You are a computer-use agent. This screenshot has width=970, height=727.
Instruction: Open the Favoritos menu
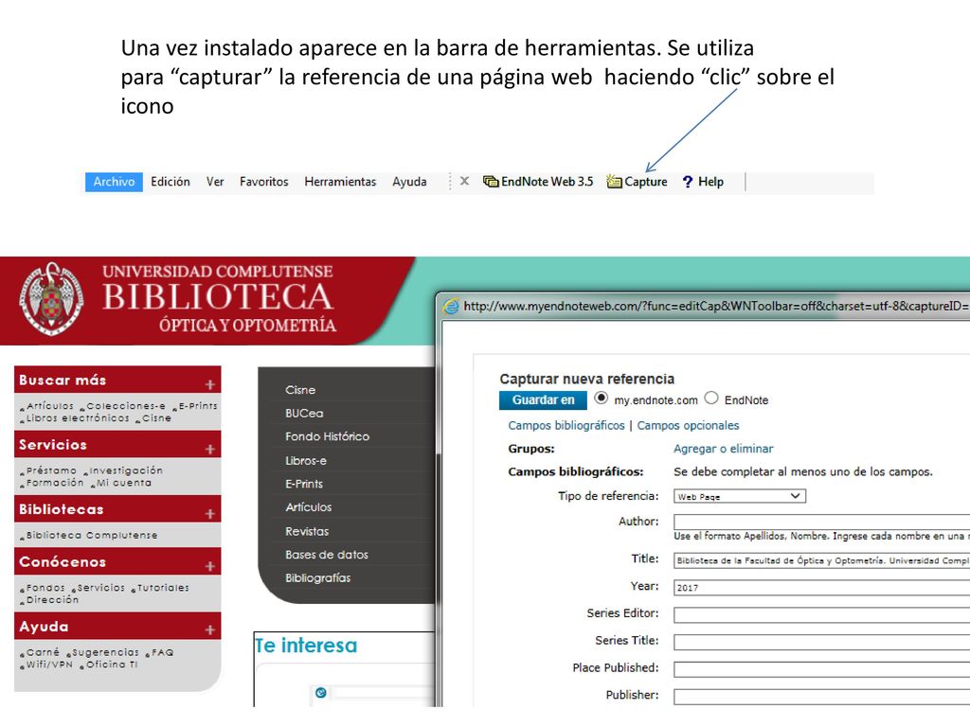pyautogui.click(x=264, y=182)
